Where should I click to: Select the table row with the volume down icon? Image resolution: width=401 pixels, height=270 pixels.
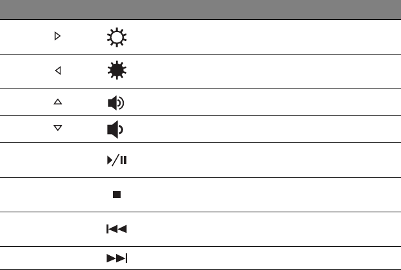257,130
